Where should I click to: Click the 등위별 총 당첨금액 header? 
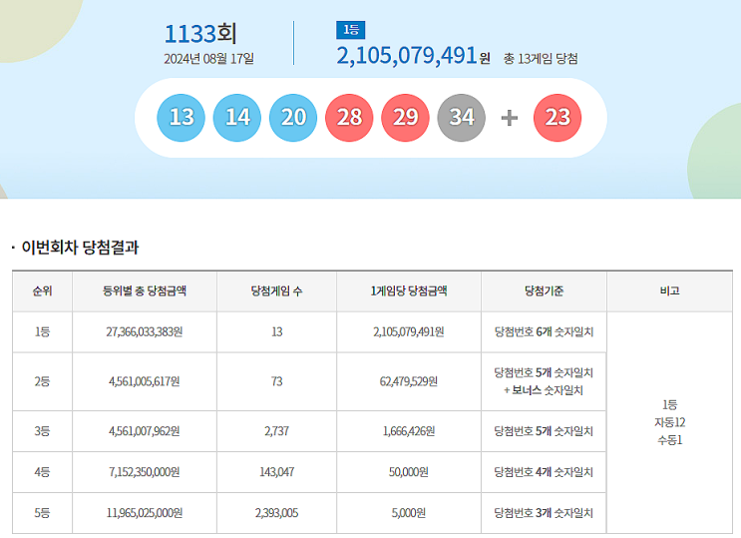(145, 291)
